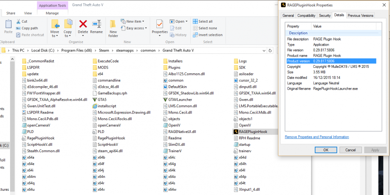Screen dimensions: 390x195
Task: Click 'steamapps' in the address breadcrumb
Action: point(125,50)
